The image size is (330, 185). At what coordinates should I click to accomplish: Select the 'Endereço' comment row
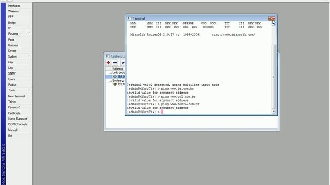point(115,81)
